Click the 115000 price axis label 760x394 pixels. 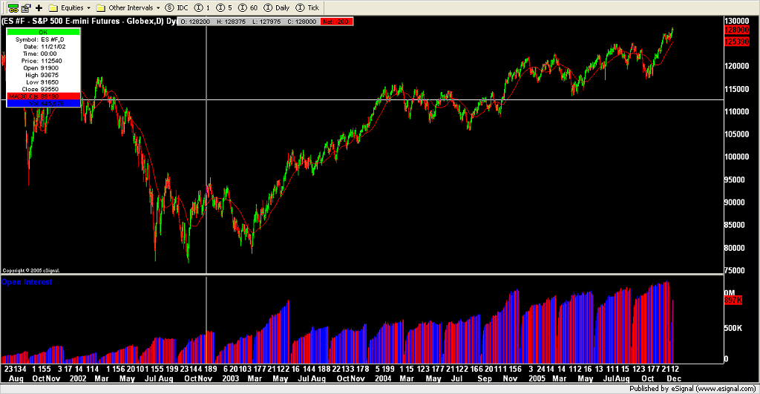[x=736, y=89]
